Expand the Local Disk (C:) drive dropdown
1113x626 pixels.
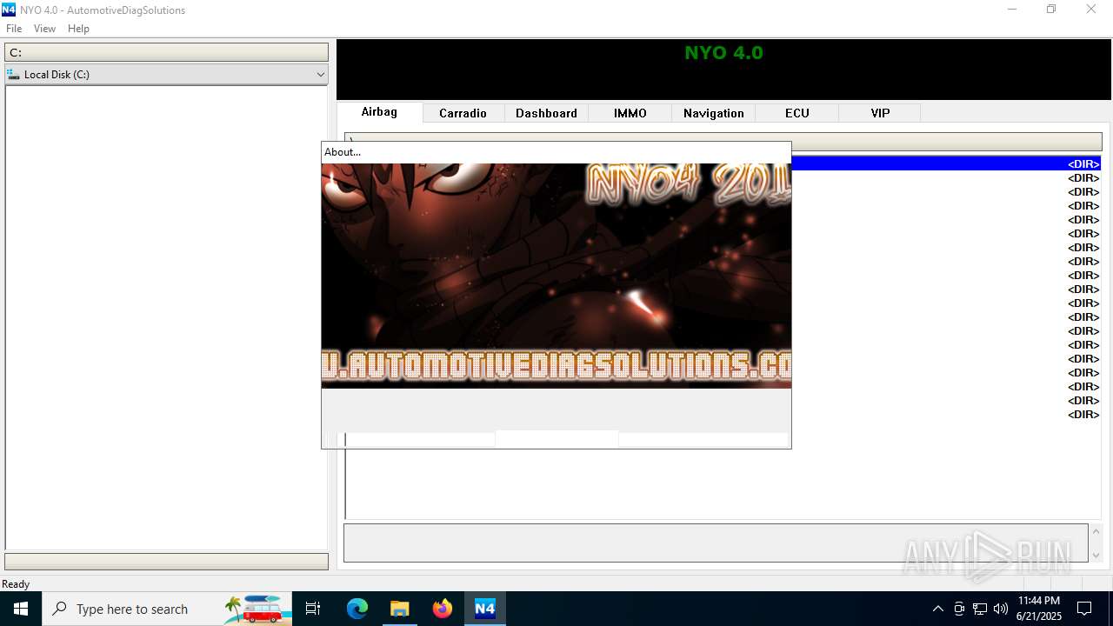click(321, 75)
